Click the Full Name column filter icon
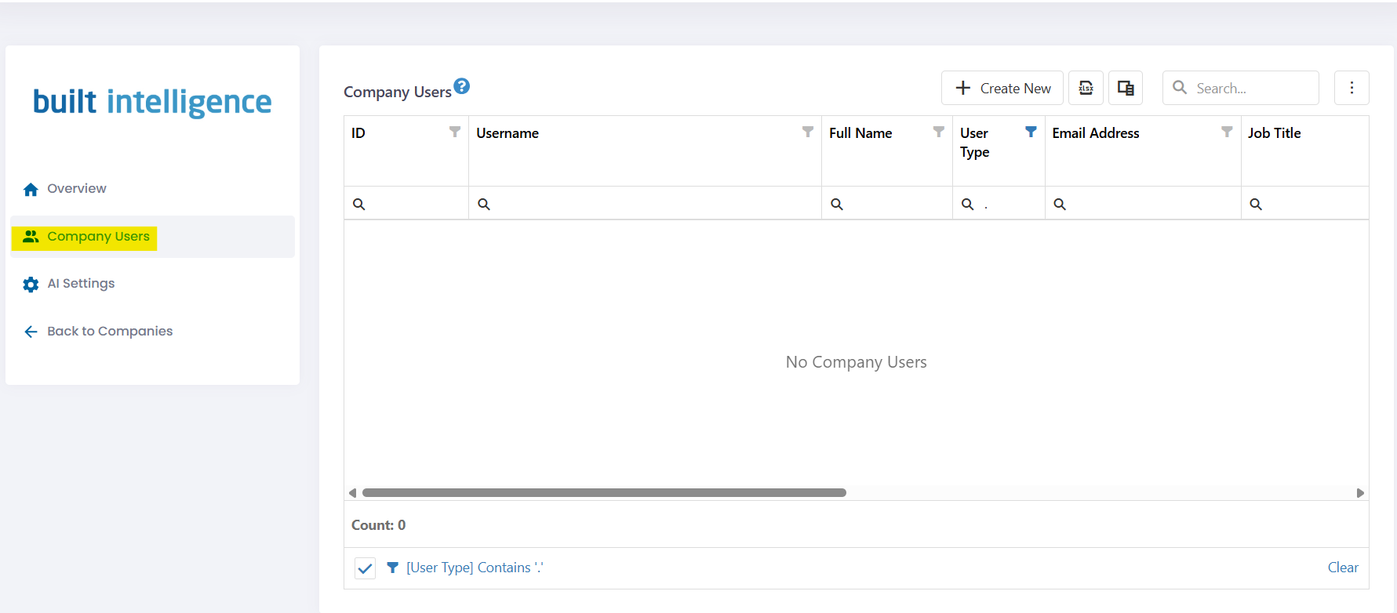Screen dimensions: 1397x613 pos(938,132)
